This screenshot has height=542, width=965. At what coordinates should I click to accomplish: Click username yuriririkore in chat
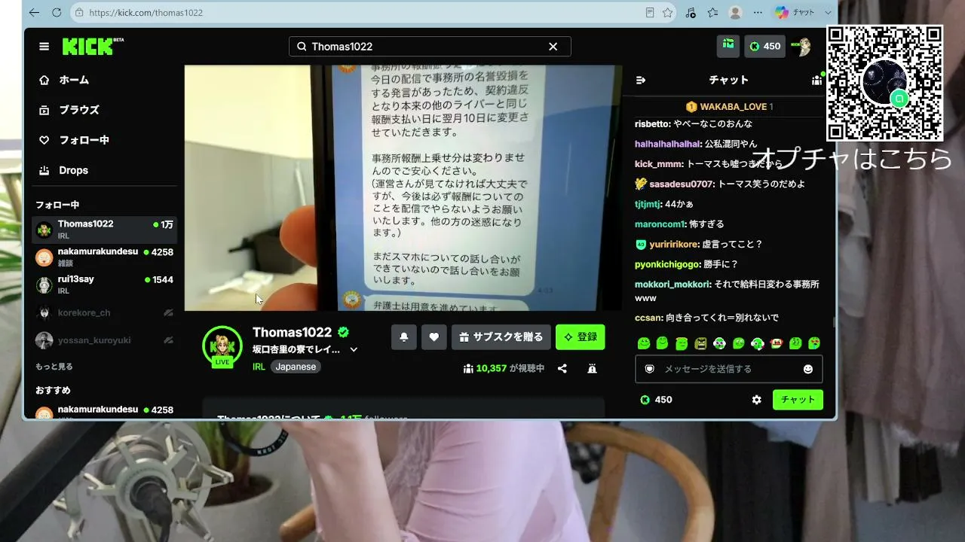click(673, 245)
